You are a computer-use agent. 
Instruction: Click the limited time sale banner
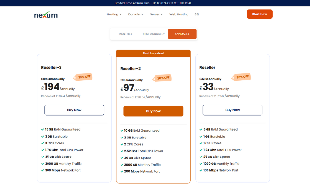[x=155, y=3]
